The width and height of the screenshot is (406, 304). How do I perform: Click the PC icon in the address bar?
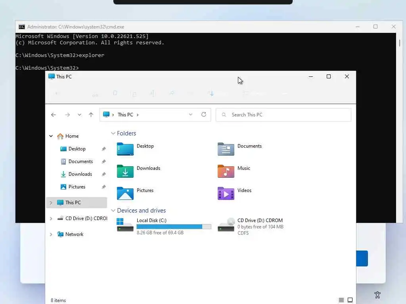coord(106,114)
